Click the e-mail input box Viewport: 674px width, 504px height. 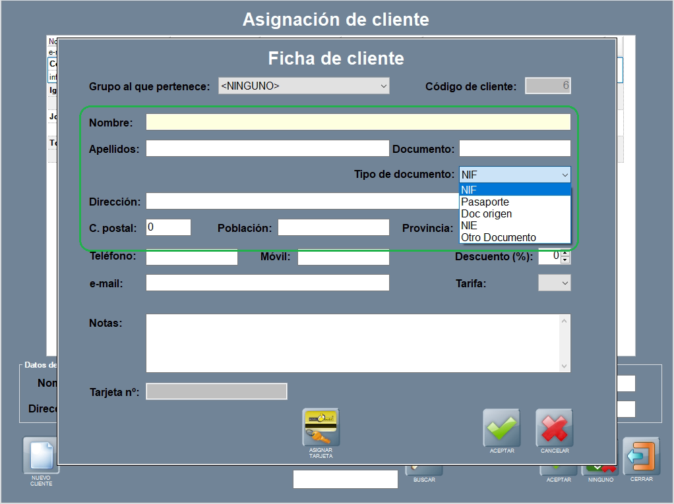(x=267, y=283)
